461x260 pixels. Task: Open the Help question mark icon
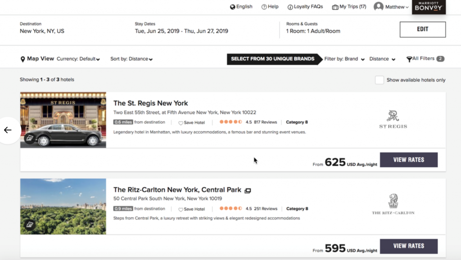tap(264, 7)
